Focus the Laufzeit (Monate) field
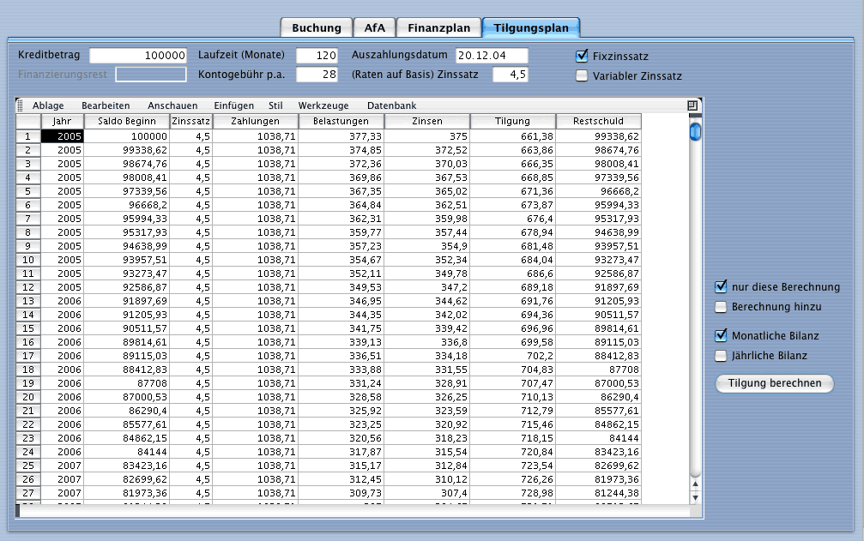Viewport: 864px width, 541px height. 317,55
